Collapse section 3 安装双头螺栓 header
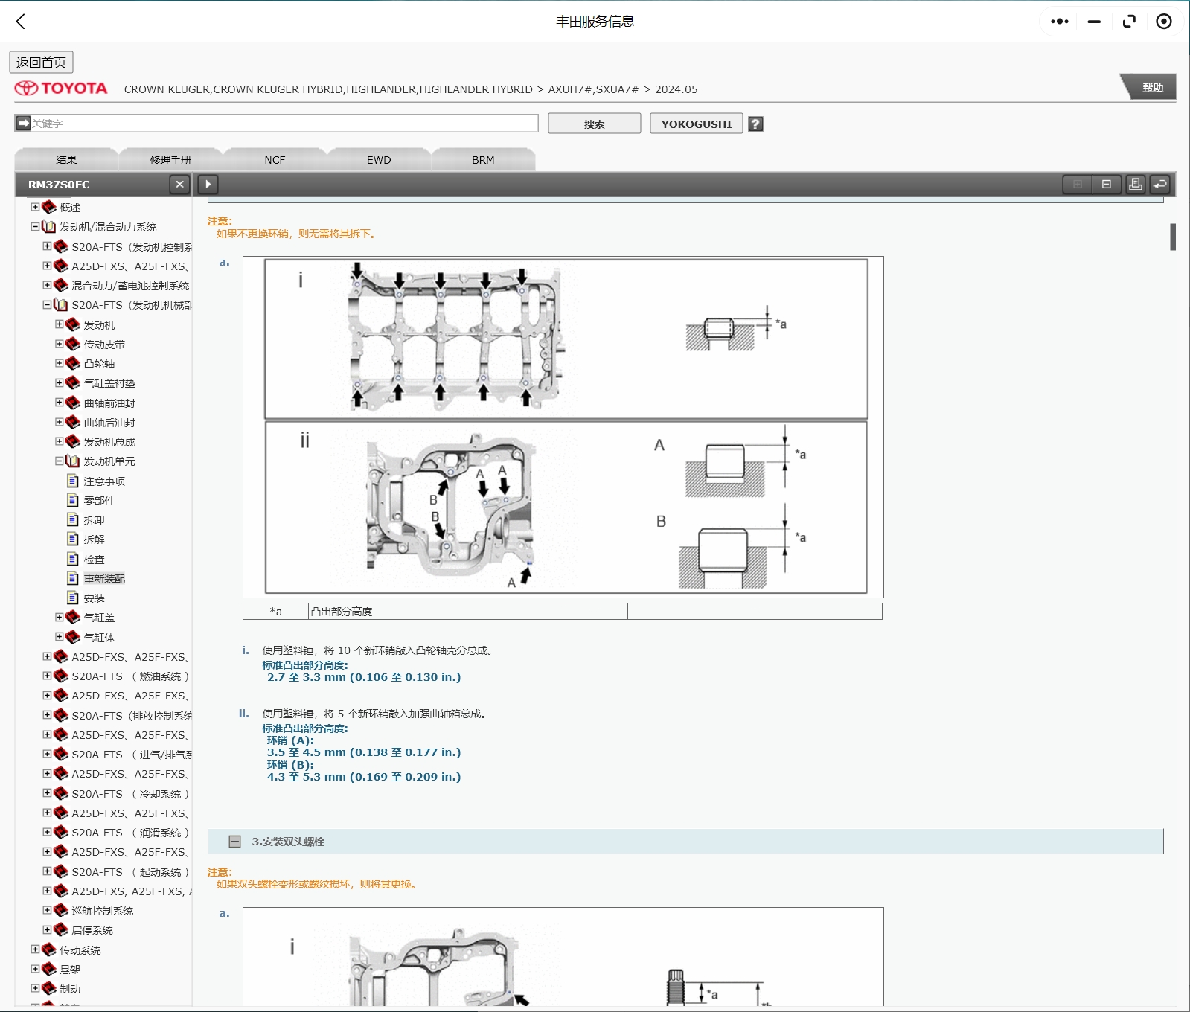This screenshot has width=1190, height=1012. click(235, 842)
